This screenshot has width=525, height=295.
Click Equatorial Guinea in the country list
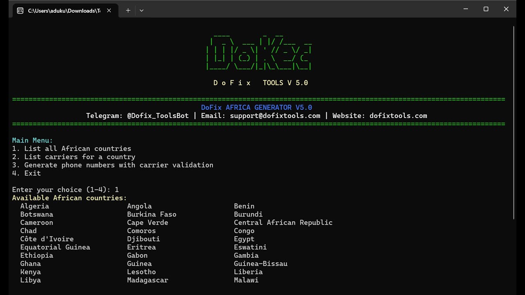[x=55, y=247]
